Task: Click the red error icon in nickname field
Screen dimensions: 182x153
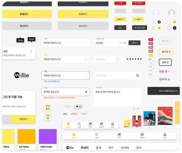Action: click(x=86, y=92)
